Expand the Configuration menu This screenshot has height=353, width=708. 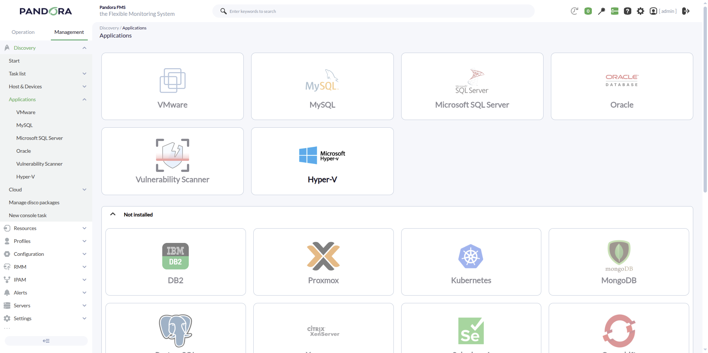(x=84, y=254)
